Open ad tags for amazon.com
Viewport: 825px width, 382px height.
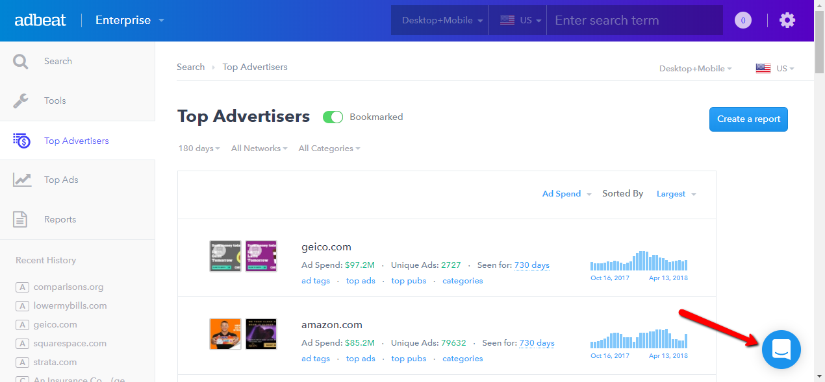point(316,359)
